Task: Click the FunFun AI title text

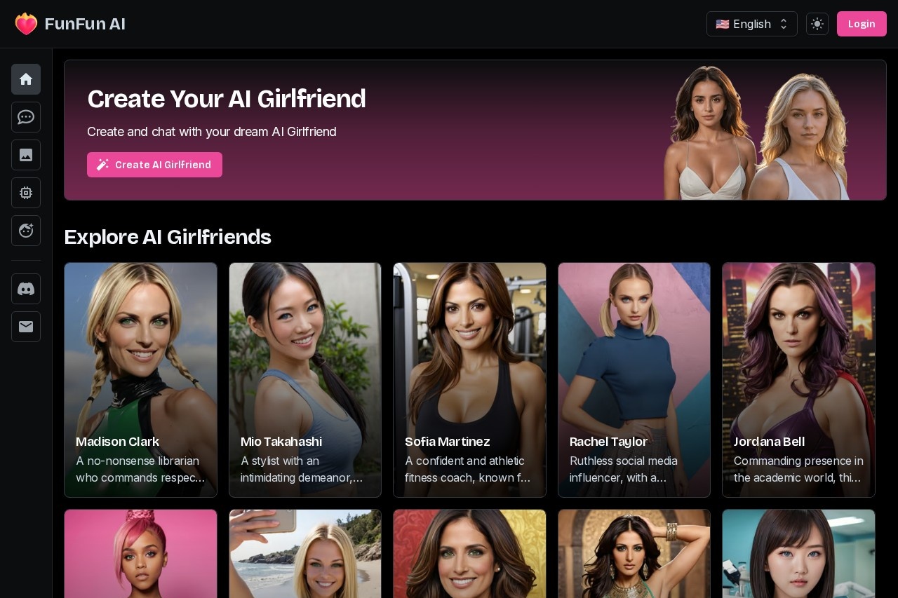Action: click(85, 24)
